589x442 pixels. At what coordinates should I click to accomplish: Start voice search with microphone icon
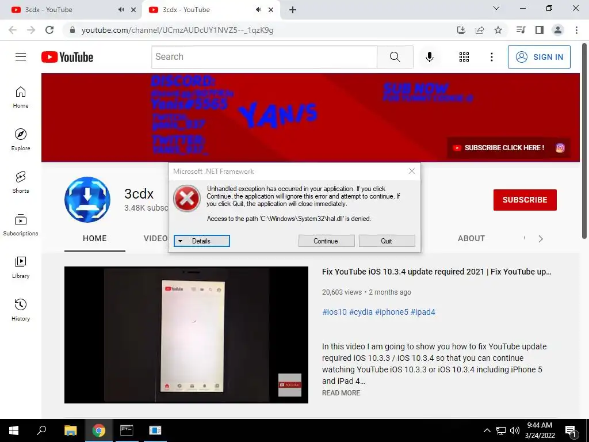click(429, 57)
